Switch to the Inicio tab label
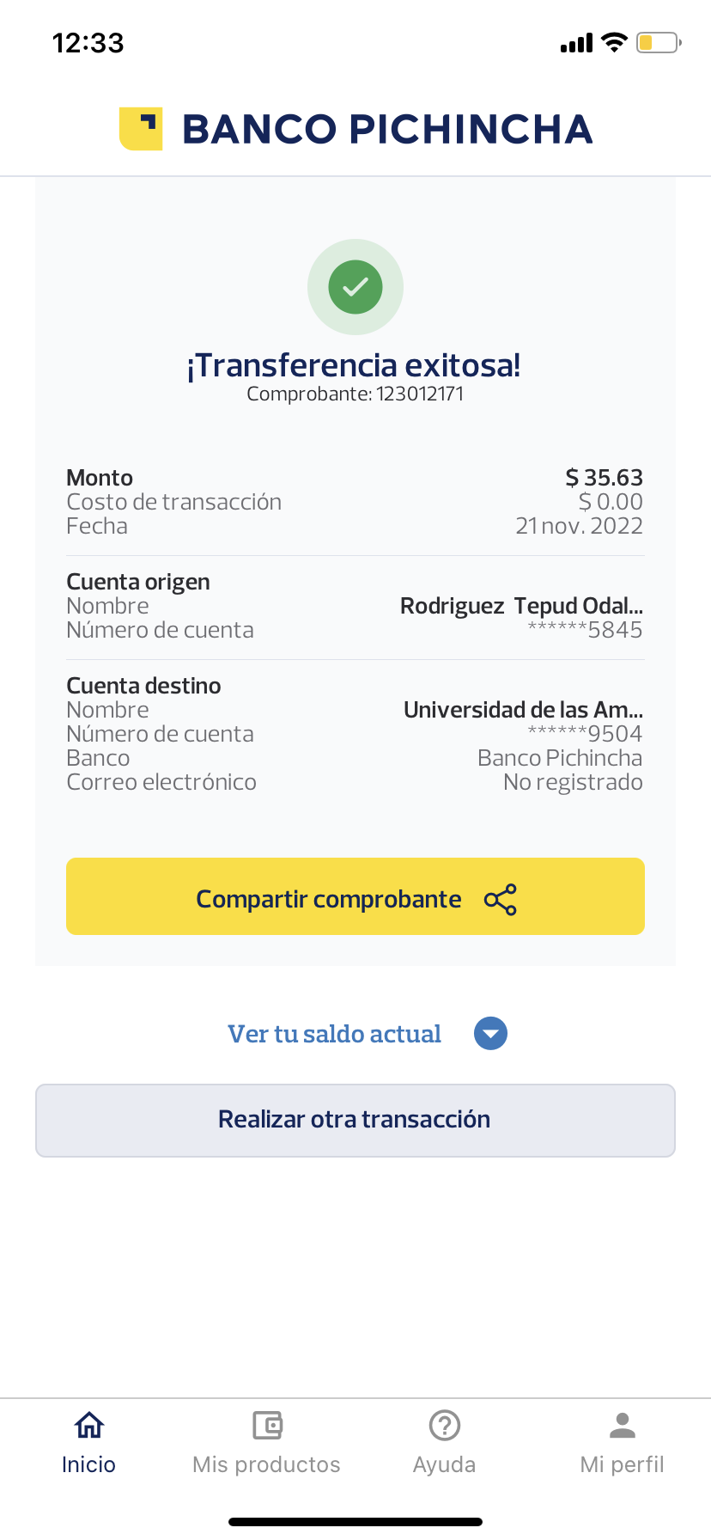The height and width of the screenshot is (1540, 711). pos(88,1464)
